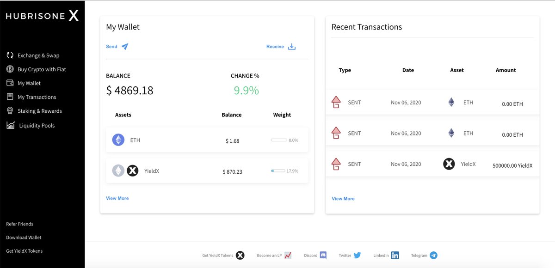This screenshot has width=555, height=268.
Task: Click the 500000.00 YieldX amount
Action: [512, 165]
